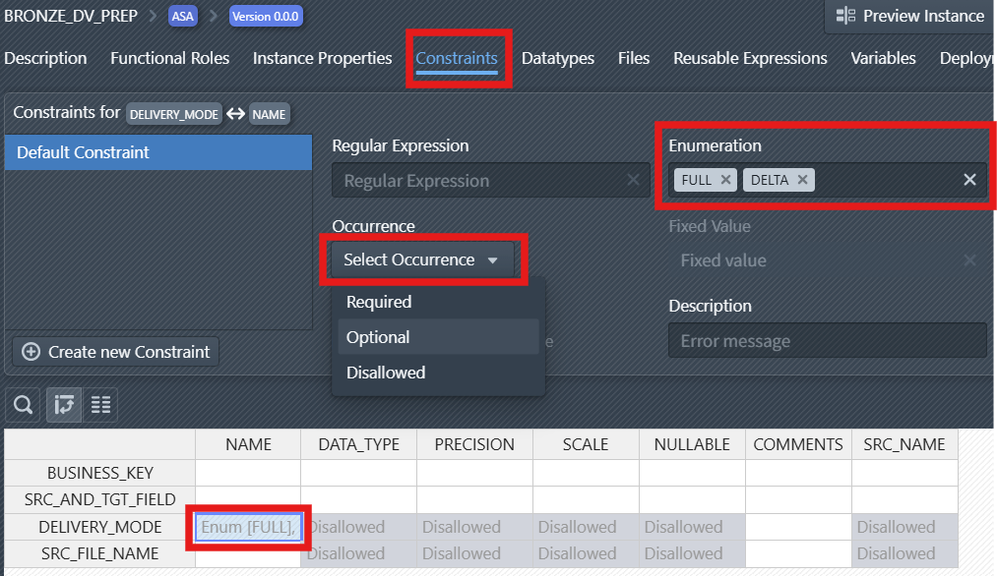Click the column layout list icon
997x576 pixels.
coord(100,404)
